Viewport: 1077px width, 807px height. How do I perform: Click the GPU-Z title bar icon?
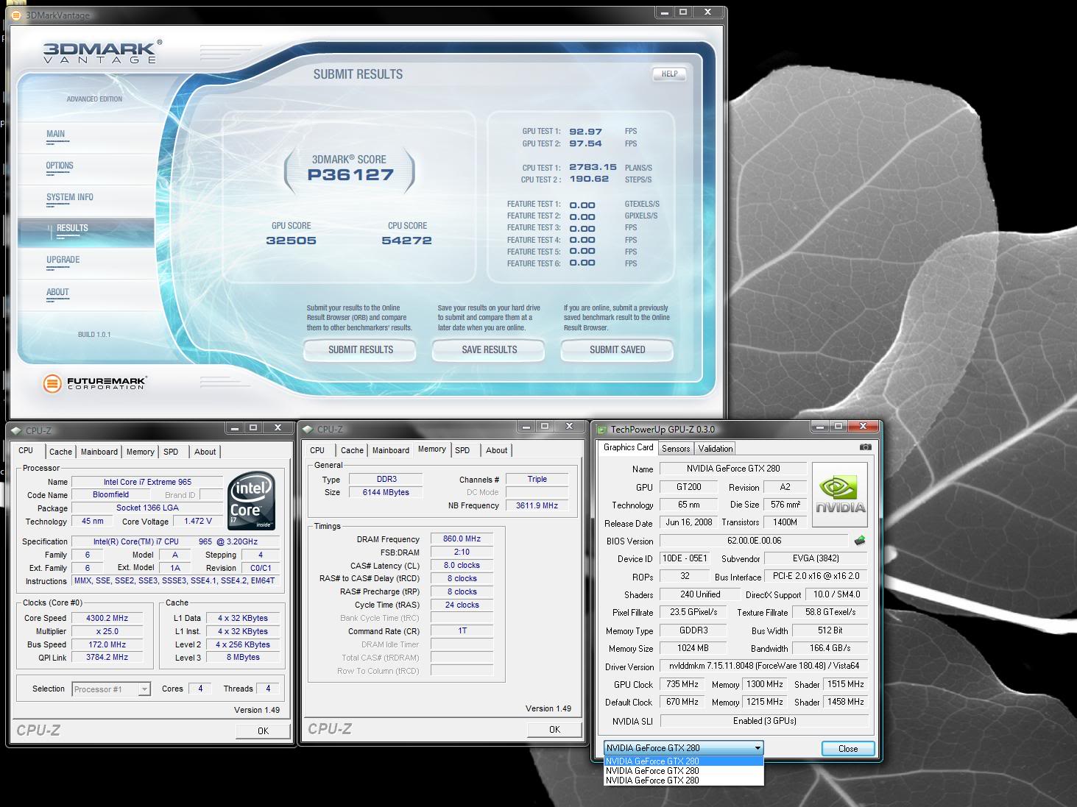(x=601, y=430)
